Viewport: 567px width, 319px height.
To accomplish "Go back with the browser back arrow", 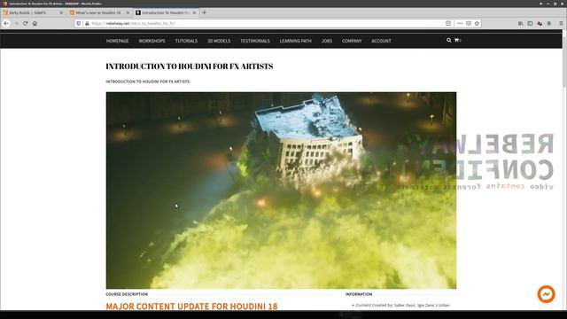I will coord(6,23).
